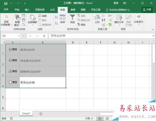Sort ascending with the A-Z icon

click(x=56, y=17)
